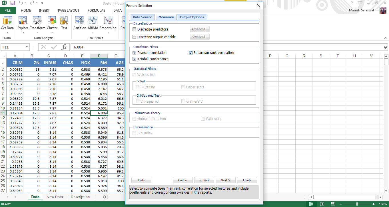Uncheck Pearson correlation
Viewport: 389px width, 207px height.
click(x=135, y=53)
